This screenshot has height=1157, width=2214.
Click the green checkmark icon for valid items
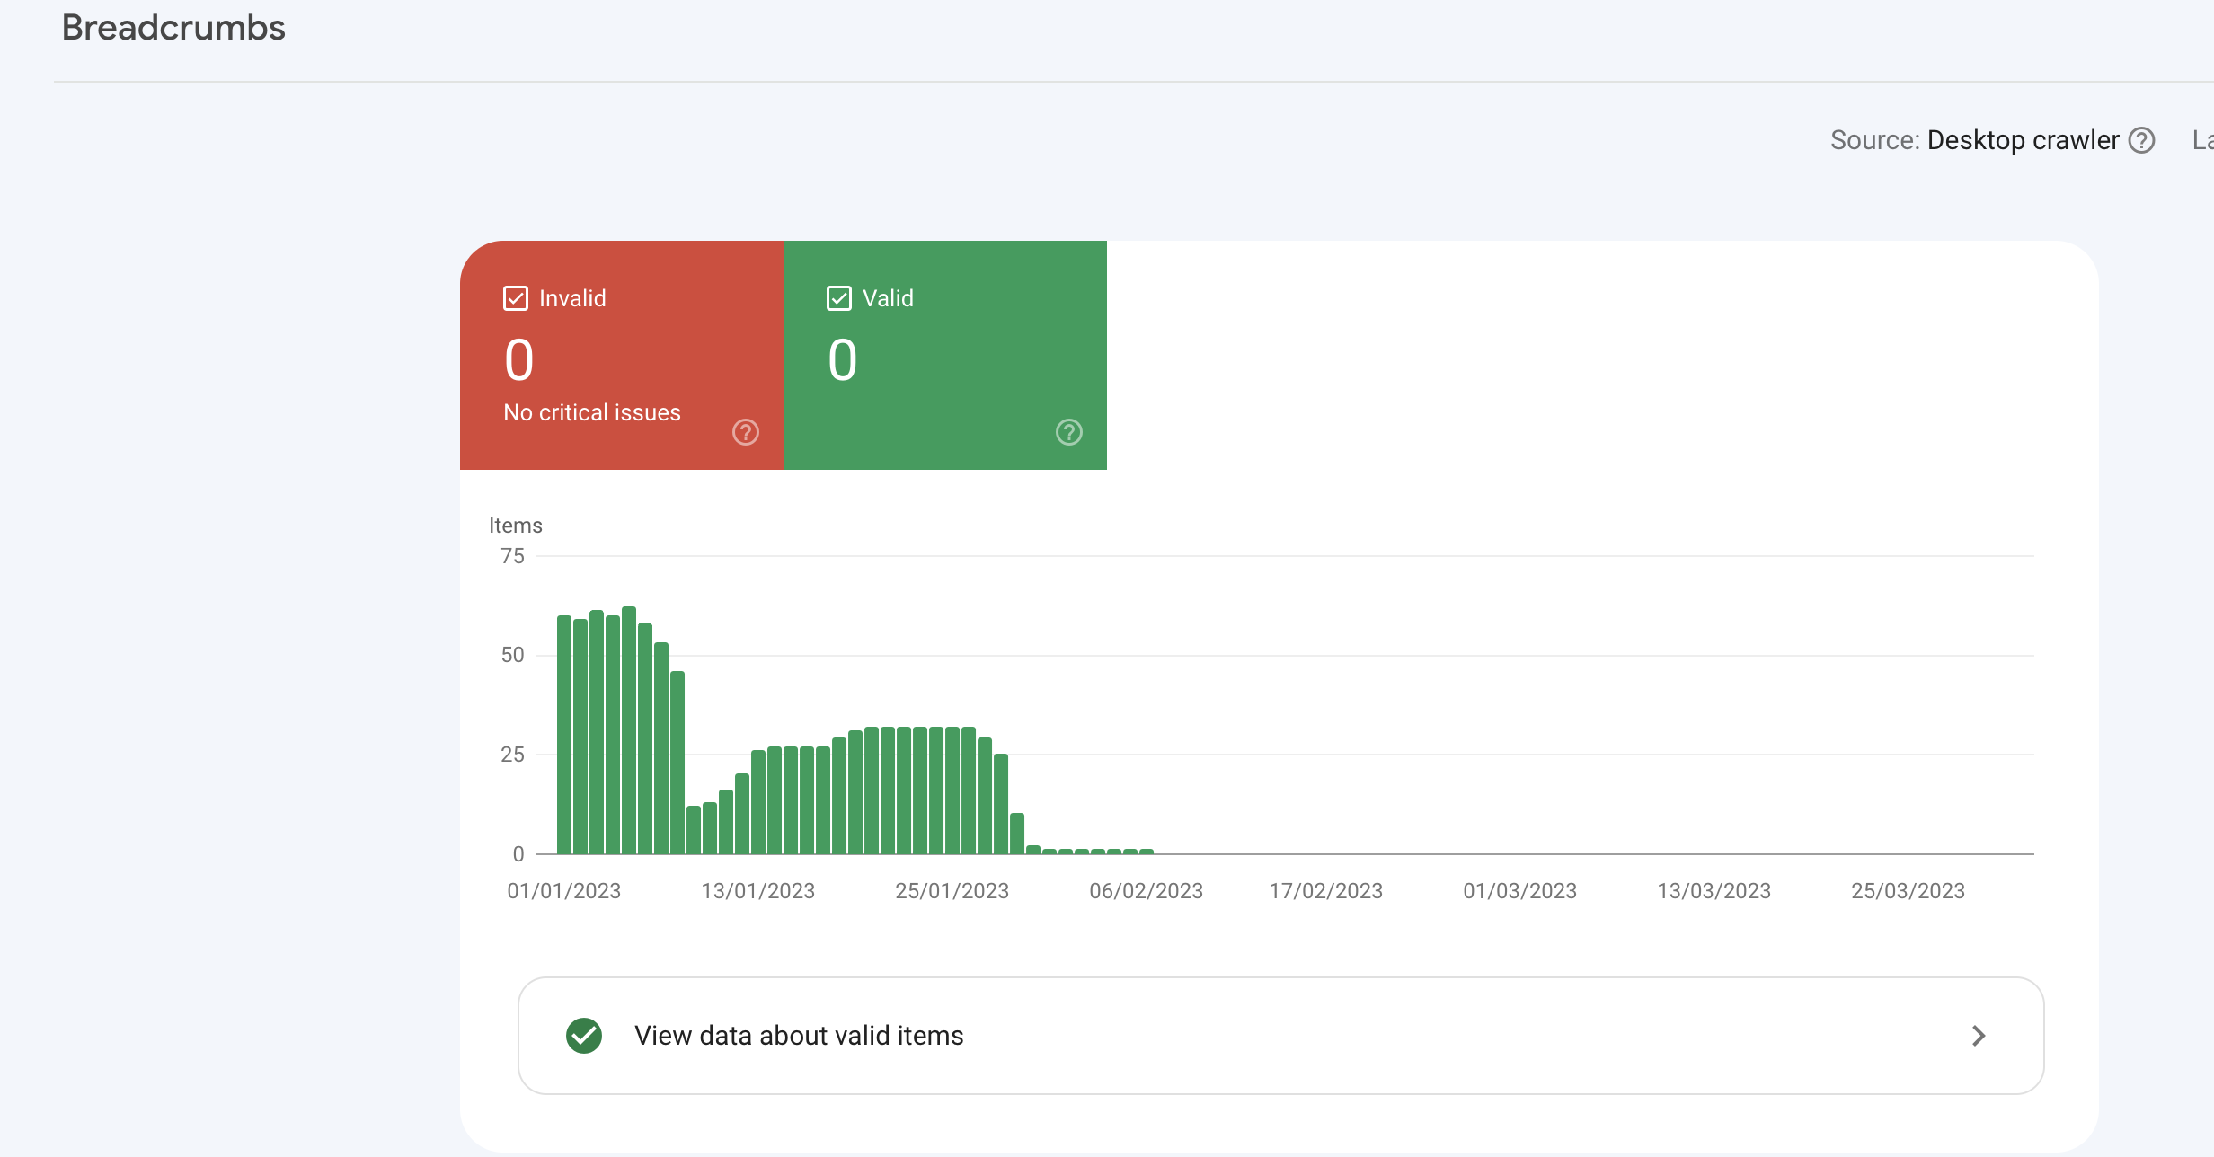[x=584, y=1036]
